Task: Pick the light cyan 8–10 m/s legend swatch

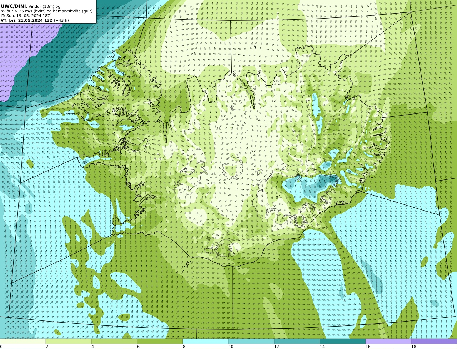Action: [206, 342]
